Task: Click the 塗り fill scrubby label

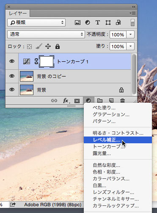Action: pyautogui.click(x=102, y=46)
